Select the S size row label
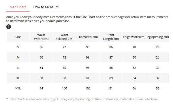The width and height of the screenshot is (173, 107). click(x=18, y=47)
